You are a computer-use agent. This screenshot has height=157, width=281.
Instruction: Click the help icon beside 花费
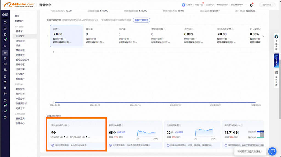point(59,29)
